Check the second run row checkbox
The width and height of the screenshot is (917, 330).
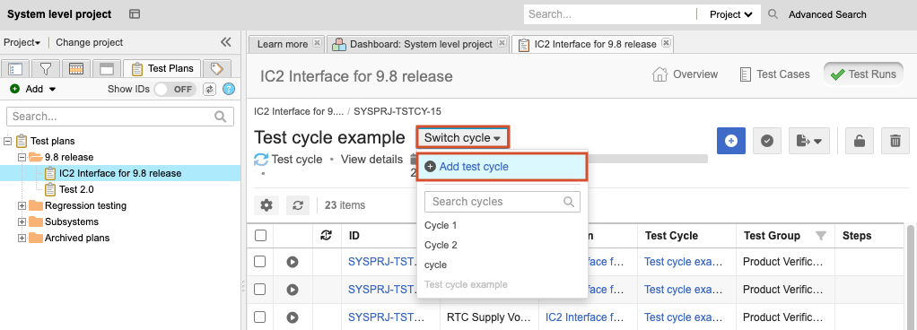[259, 289]
